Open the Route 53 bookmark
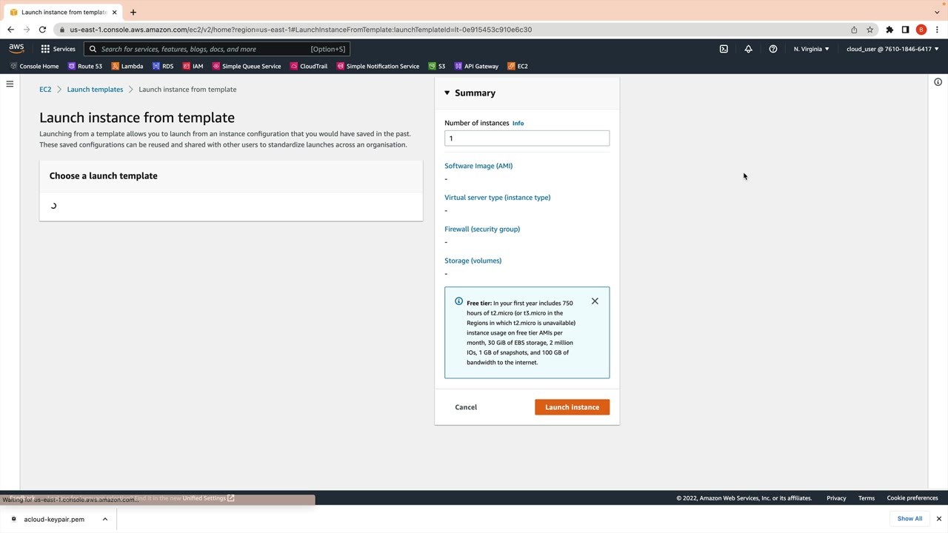Screen dimensions: 948x533 [85, 66]
